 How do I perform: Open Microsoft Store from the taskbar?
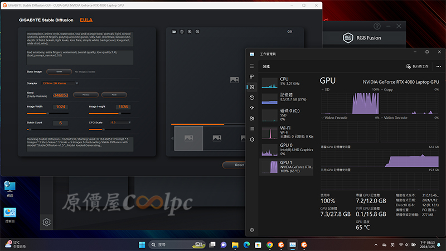coord(258,245)
